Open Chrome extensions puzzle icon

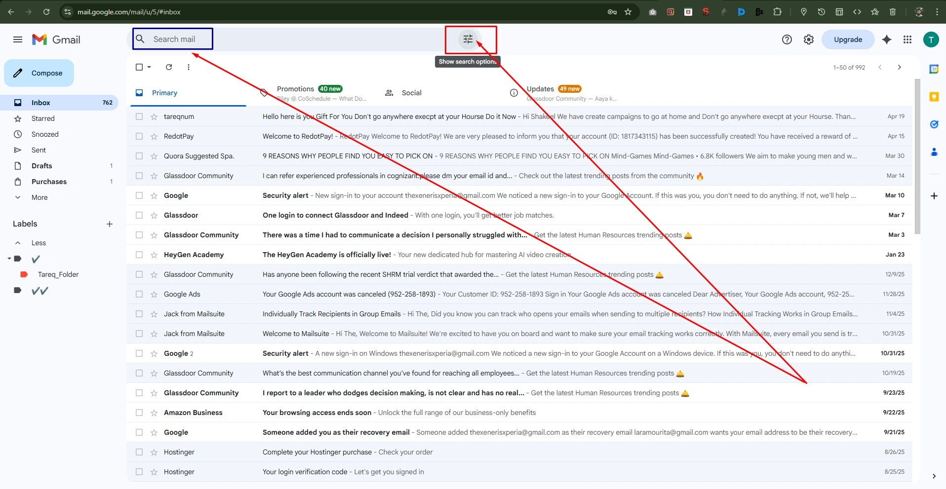coord(777,12)
